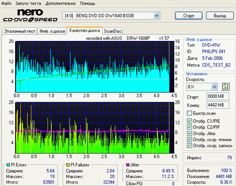This screenshot has height=186, width=236.
Task: Click the Конец 4482 MB field
Action: pos(218,105)
